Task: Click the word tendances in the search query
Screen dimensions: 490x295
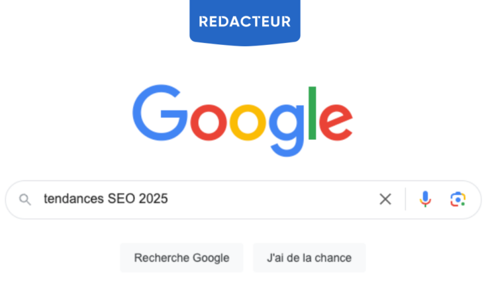Action: coord(73,199)
